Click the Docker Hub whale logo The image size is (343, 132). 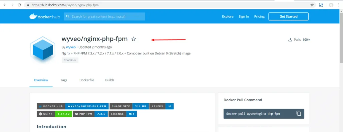tap(45, 16)
